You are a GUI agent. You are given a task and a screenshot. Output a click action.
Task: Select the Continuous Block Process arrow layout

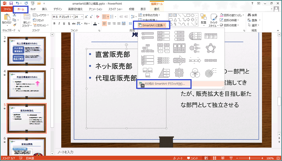tap(179, 60)
